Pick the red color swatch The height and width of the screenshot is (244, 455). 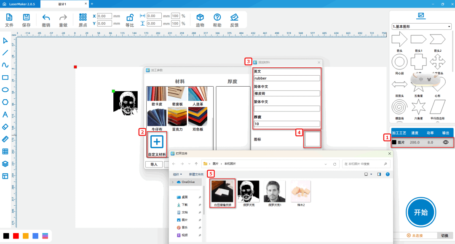[16, 236]
